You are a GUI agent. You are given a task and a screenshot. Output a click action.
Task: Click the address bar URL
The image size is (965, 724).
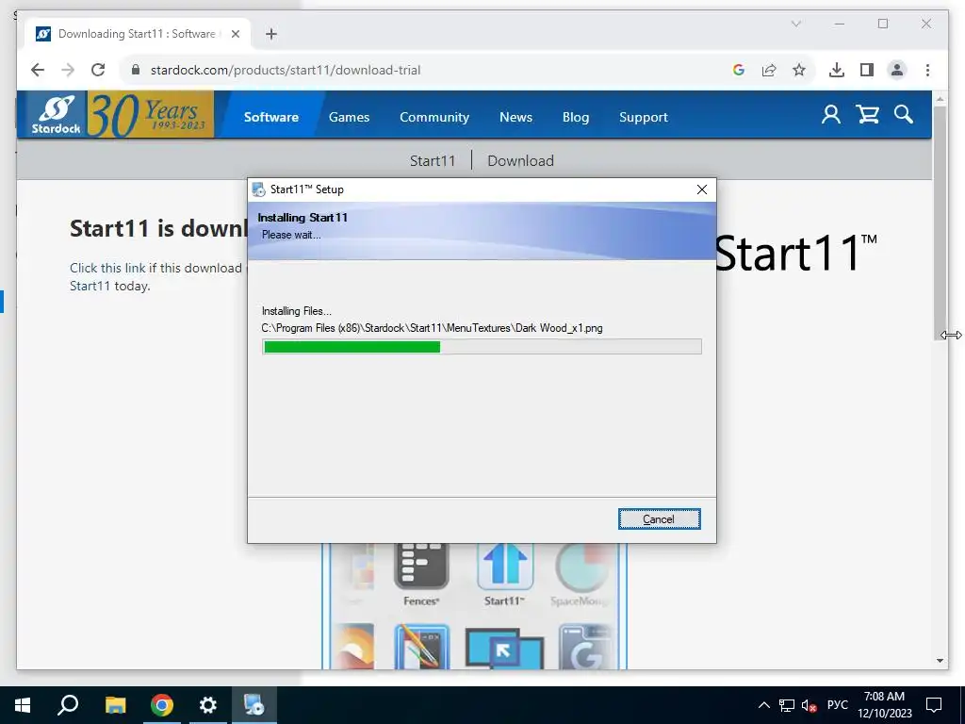[286, 70]
